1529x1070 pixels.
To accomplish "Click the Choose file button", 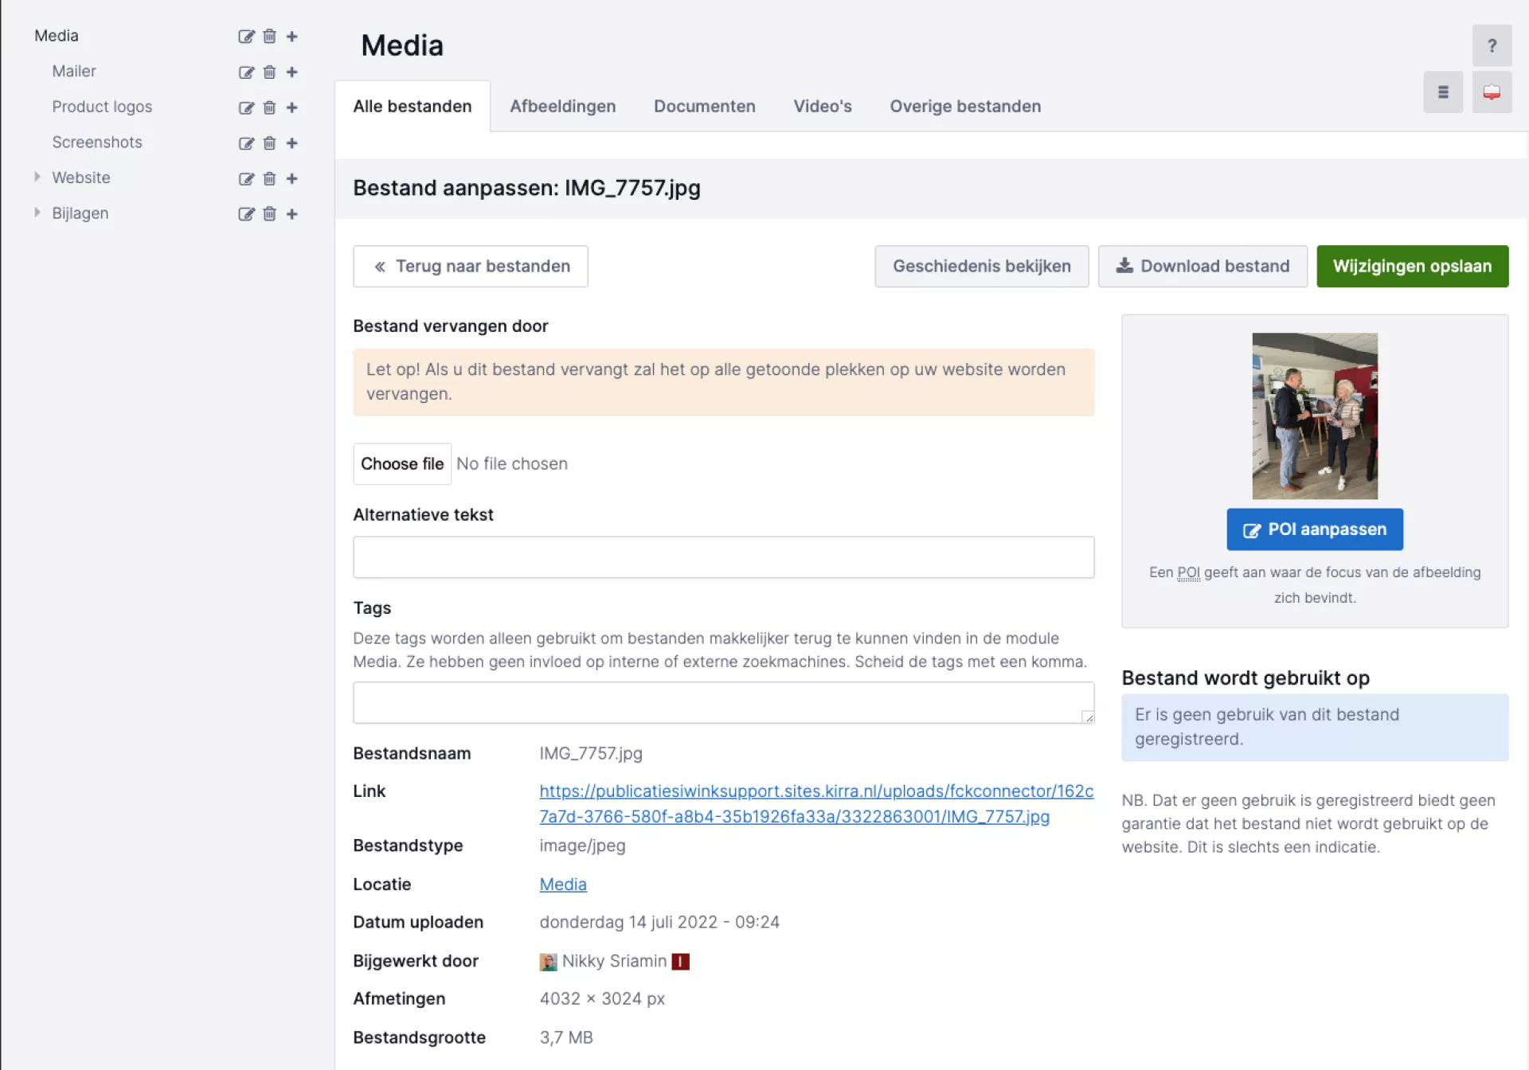I will tap(402, 464).
